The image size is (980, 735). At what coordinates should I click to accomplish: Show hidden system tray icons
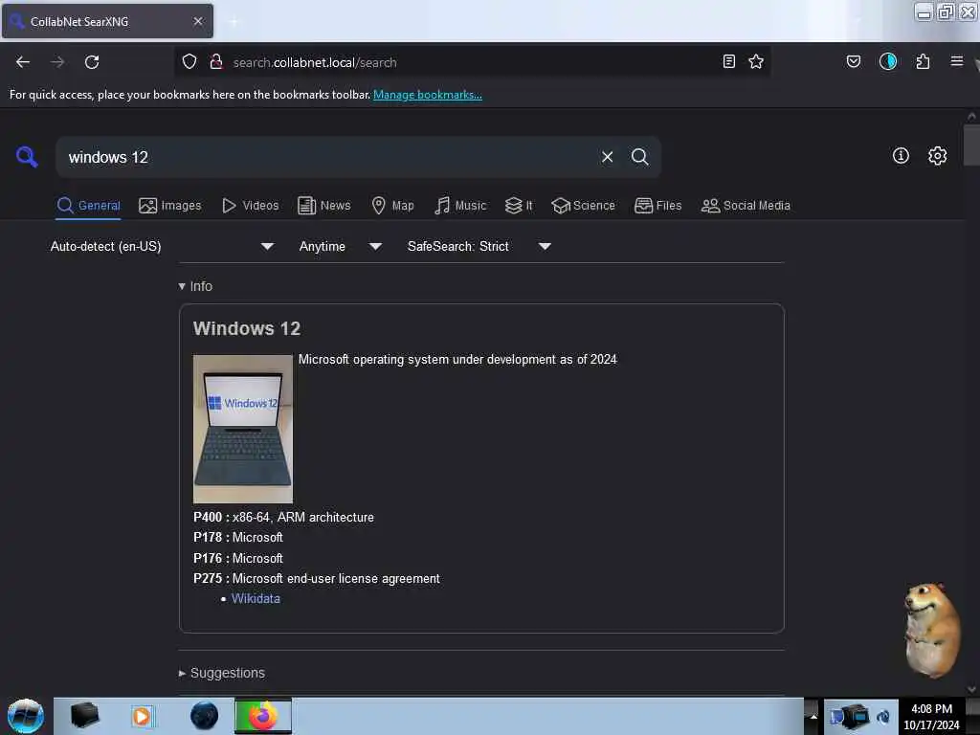(813, 716)
